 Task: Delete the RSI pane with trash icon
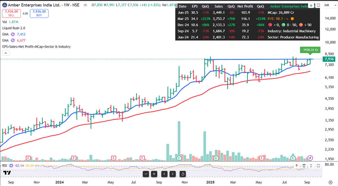pos(304,166)
